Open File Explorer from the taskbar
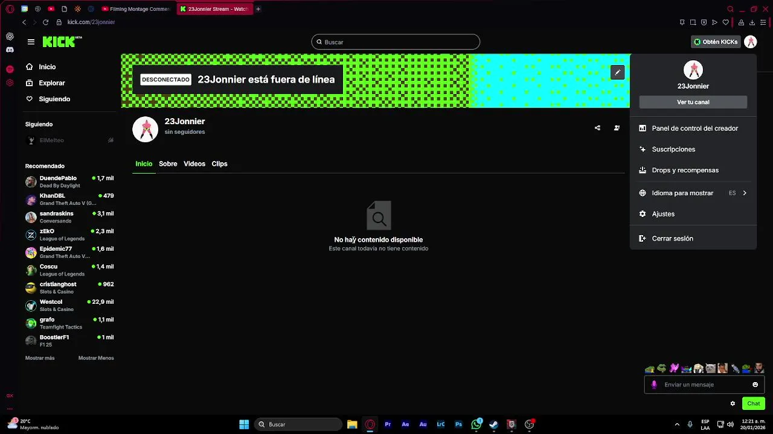 click(x=352, y=424)
